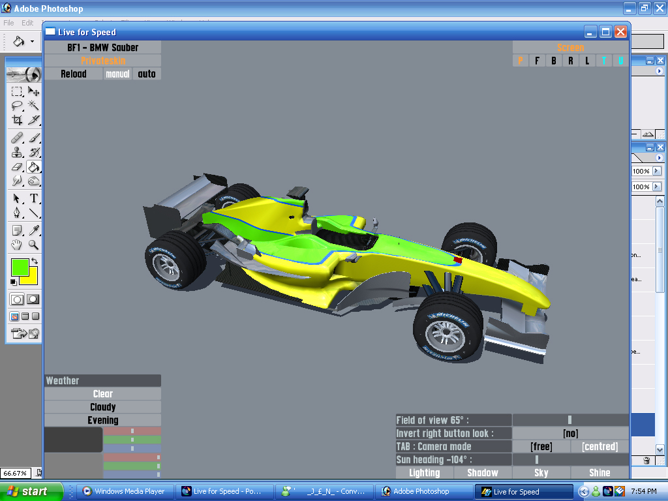This screenshot has height=501, width=668.
Task: Select the Rectangular Marquee tool
Action: (x=16, y=91)
